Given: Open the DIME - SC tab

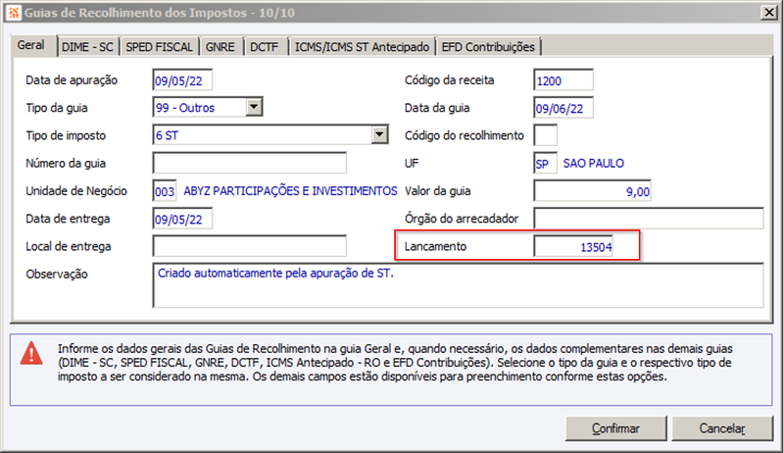Looking at the screenshot, I should [x=87, y=47].
